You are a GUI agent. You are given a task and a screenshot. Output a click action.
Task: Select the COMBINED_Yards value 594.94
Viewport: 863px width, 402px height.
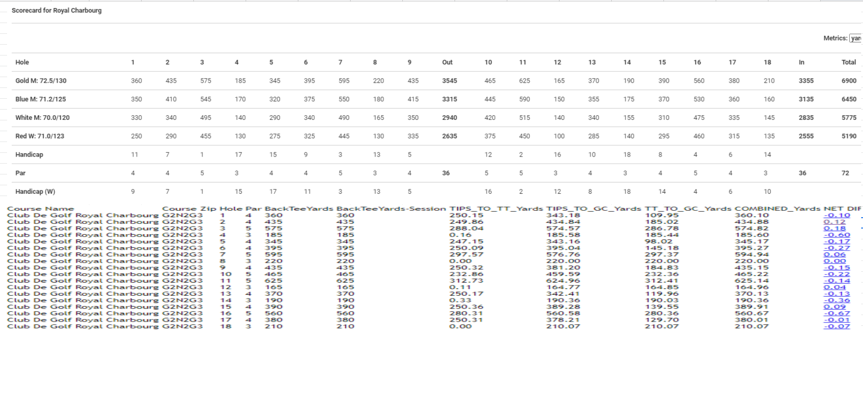pyautogui.click(x=751, y=255)
